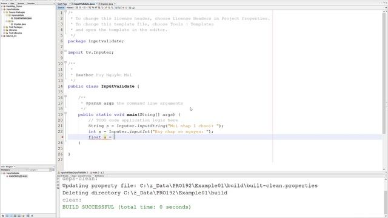Collapse the license comment fold at line 1
This screenshot has width=388, height=218.
tap(65, 12)
